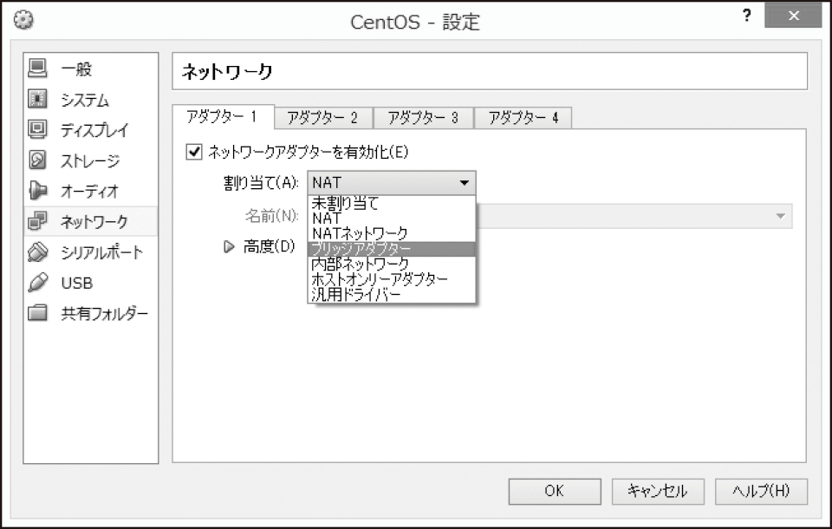Open the 一般 label in the sidebar
832x529 pixels.
(x=76, y=69)
